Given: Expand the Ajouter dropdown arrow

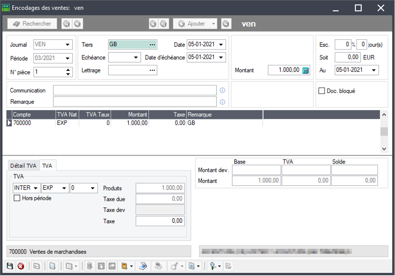Looking at the screenshot, I should point(213,24).
